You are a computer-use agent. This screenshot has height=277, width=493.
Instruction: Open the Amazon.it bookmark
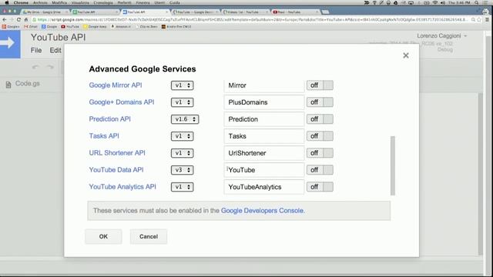(x=121, y=27)
